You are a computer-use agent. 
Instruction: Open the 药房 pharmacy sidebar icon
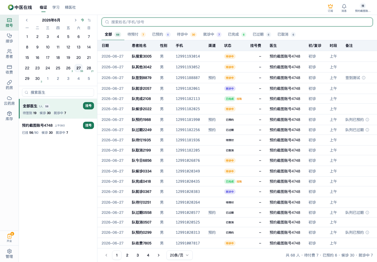[x=9, y=85]
